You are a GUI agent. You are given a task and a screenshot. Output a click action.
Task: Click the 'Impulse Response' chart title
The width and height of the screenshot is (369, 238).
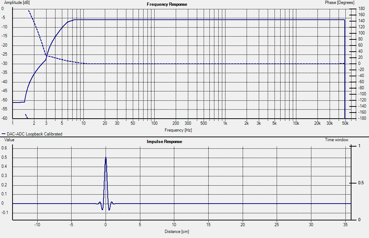pos(164,142)
